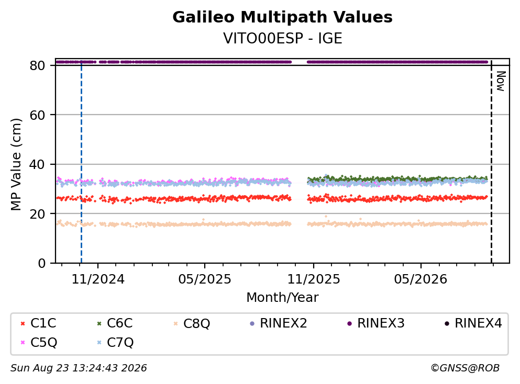Click the ©GNSS@ROB copyright text
520x384 pixels.
tap(465, 368)
